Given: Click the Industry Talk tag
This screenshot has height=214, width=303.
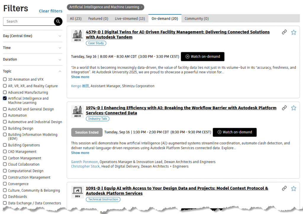Looking at the screenshot, I should coord(98,119).
